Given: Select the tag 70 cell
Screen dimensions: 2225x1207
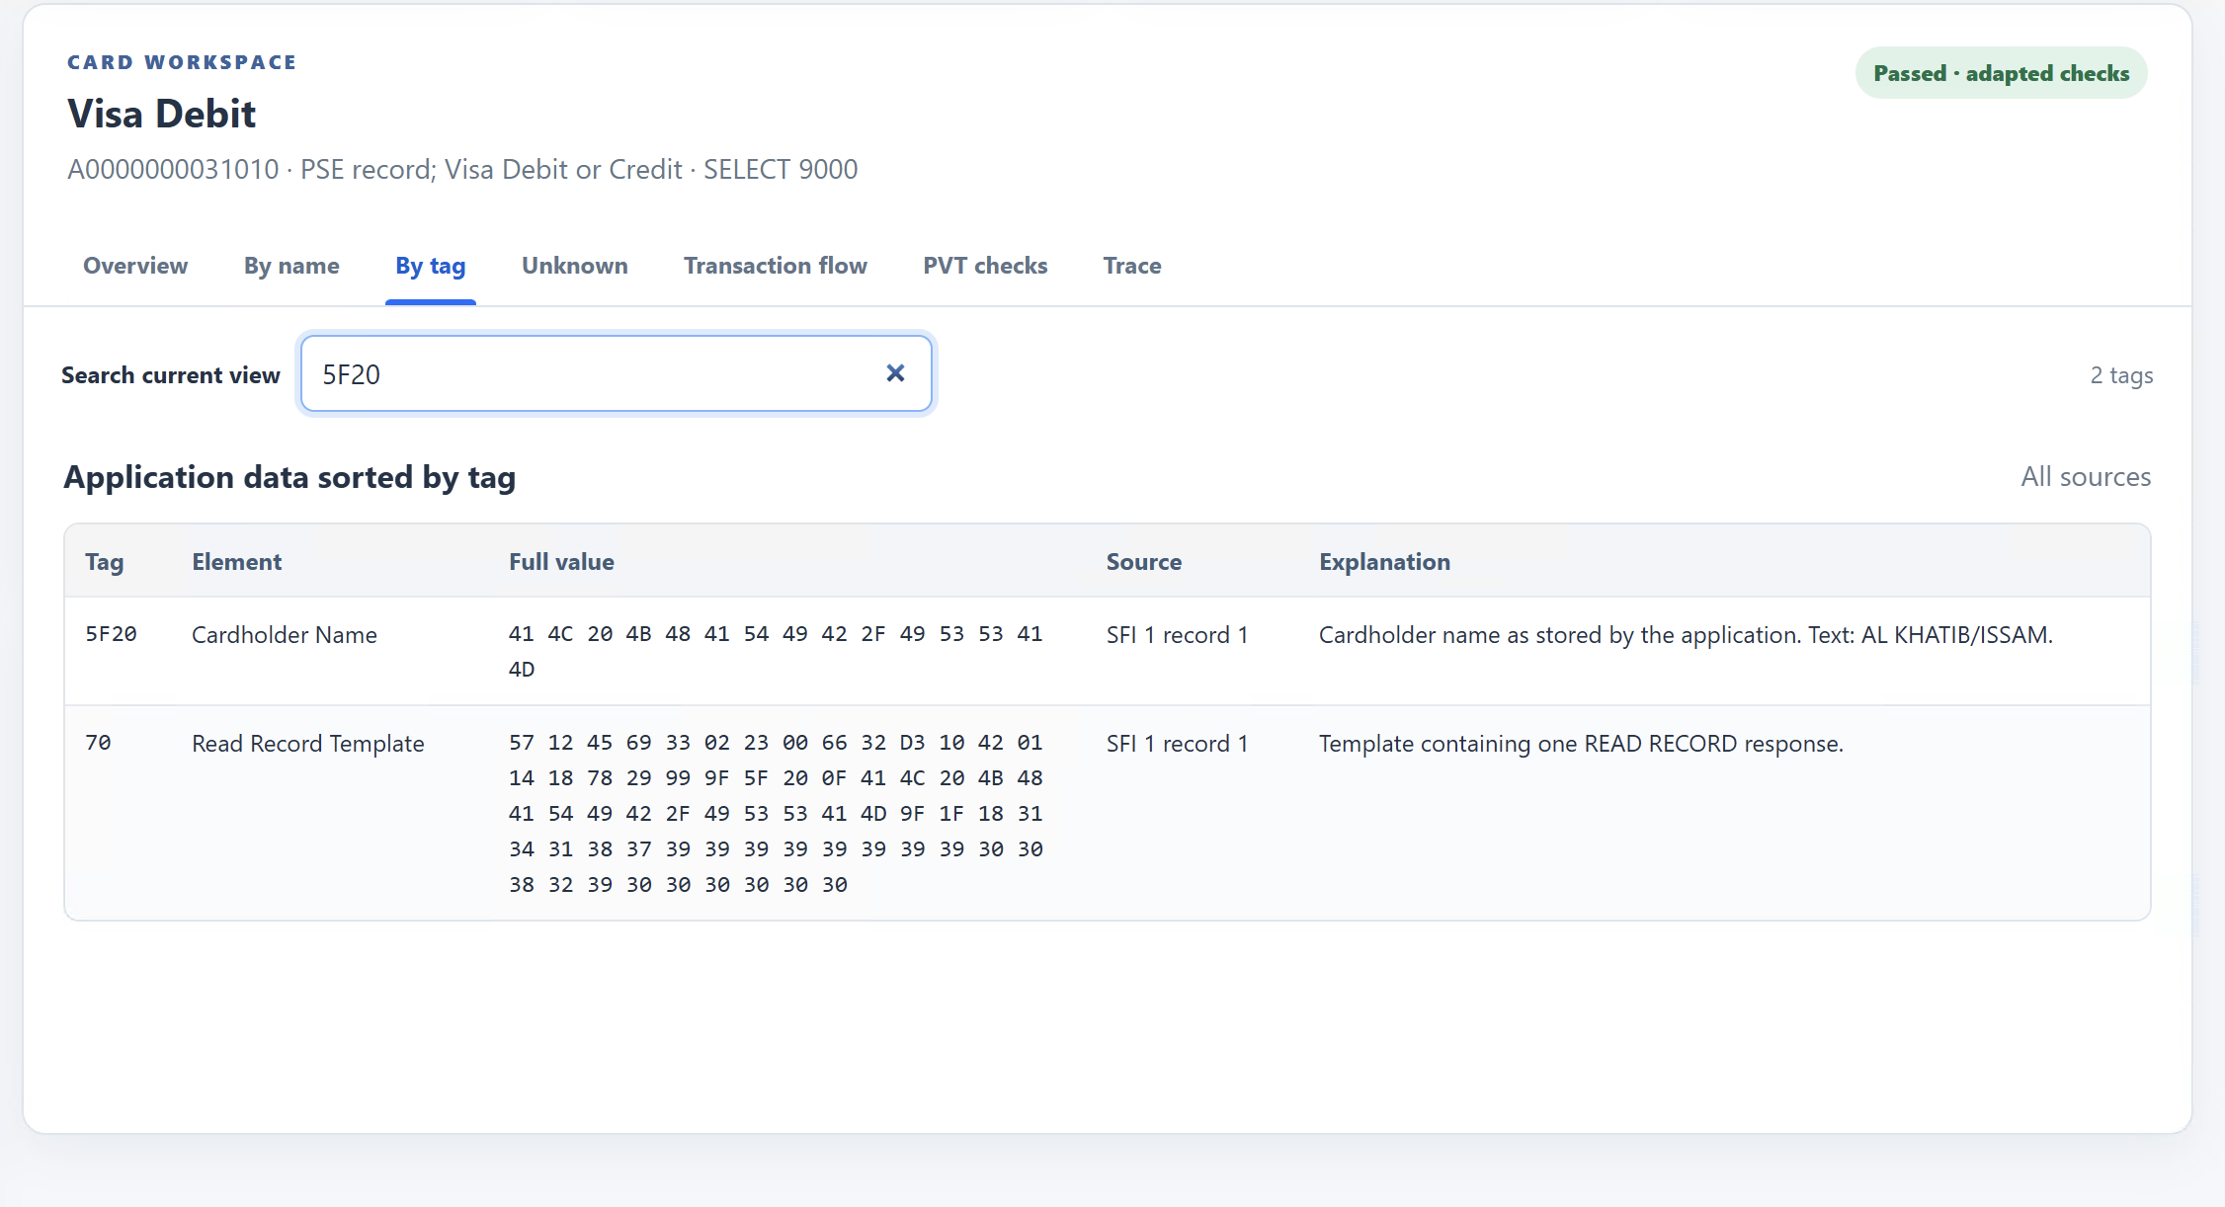Looking at the screenshot, I should coord(98,743).
